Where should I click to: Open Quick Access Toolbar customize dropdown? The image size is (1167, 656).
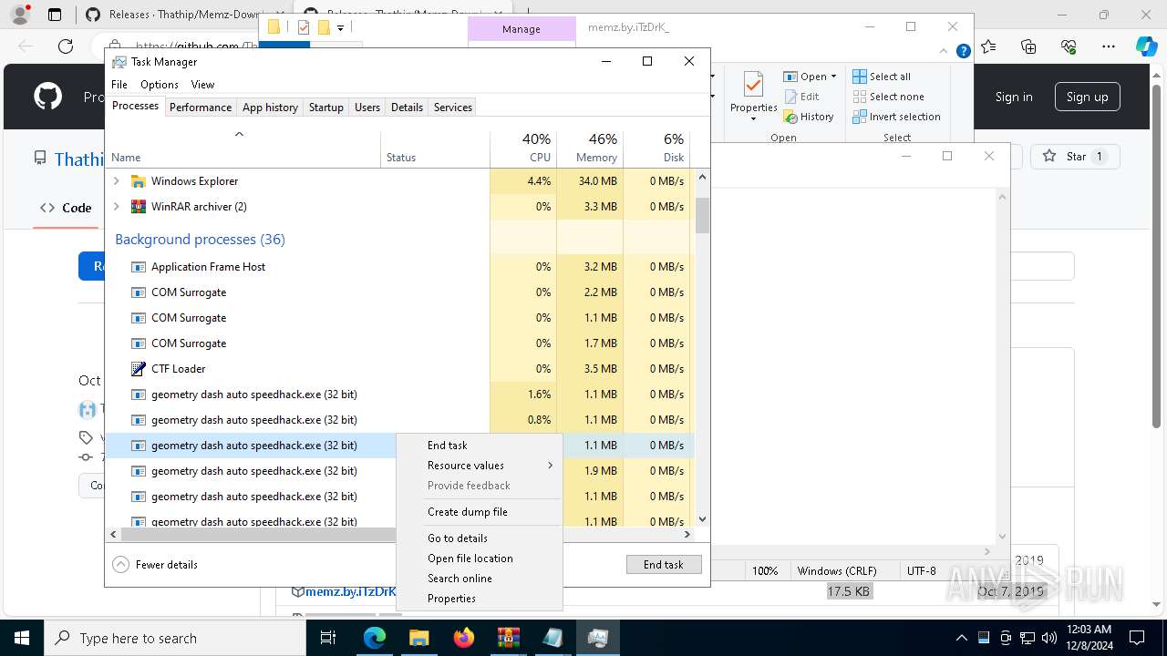pos(340,28)
